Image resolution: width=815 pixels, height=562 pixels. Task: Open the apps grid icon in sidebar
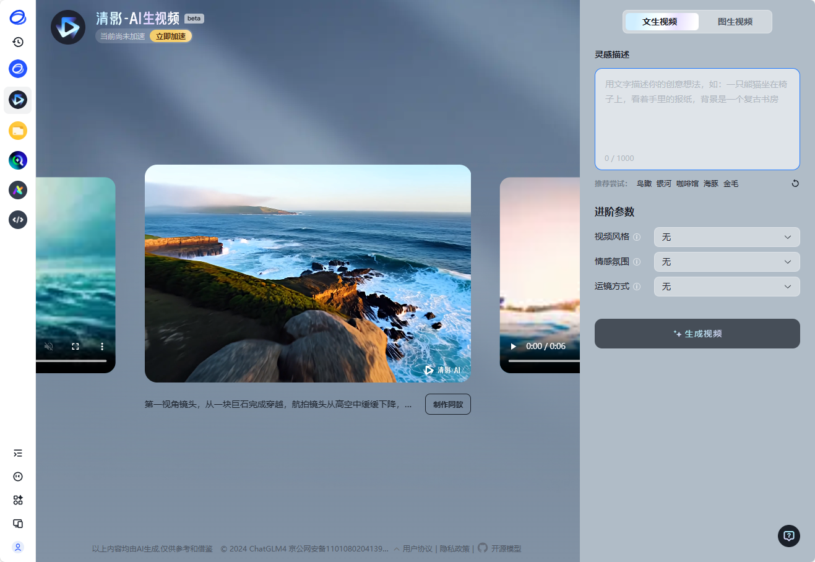point(18,500)
